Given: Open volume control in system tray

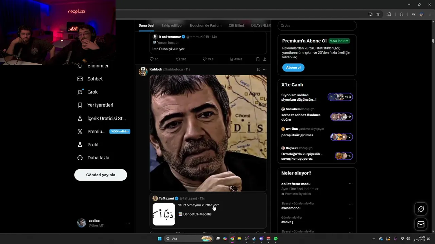Looking at the screenshot, I should coord(408,239).
